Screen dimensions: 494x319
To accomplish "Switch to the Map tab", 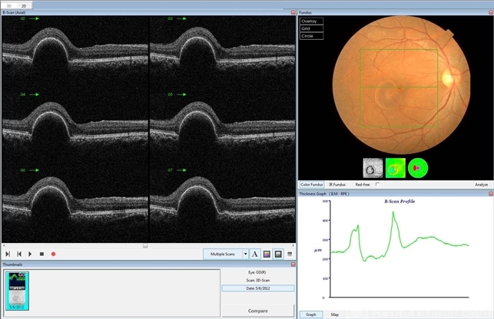I will click(334, 314).
